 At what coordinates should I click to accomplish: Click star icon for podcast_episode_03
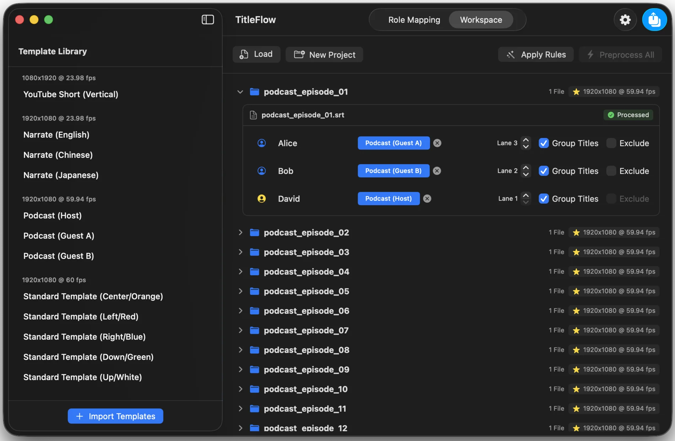(576, 252)
